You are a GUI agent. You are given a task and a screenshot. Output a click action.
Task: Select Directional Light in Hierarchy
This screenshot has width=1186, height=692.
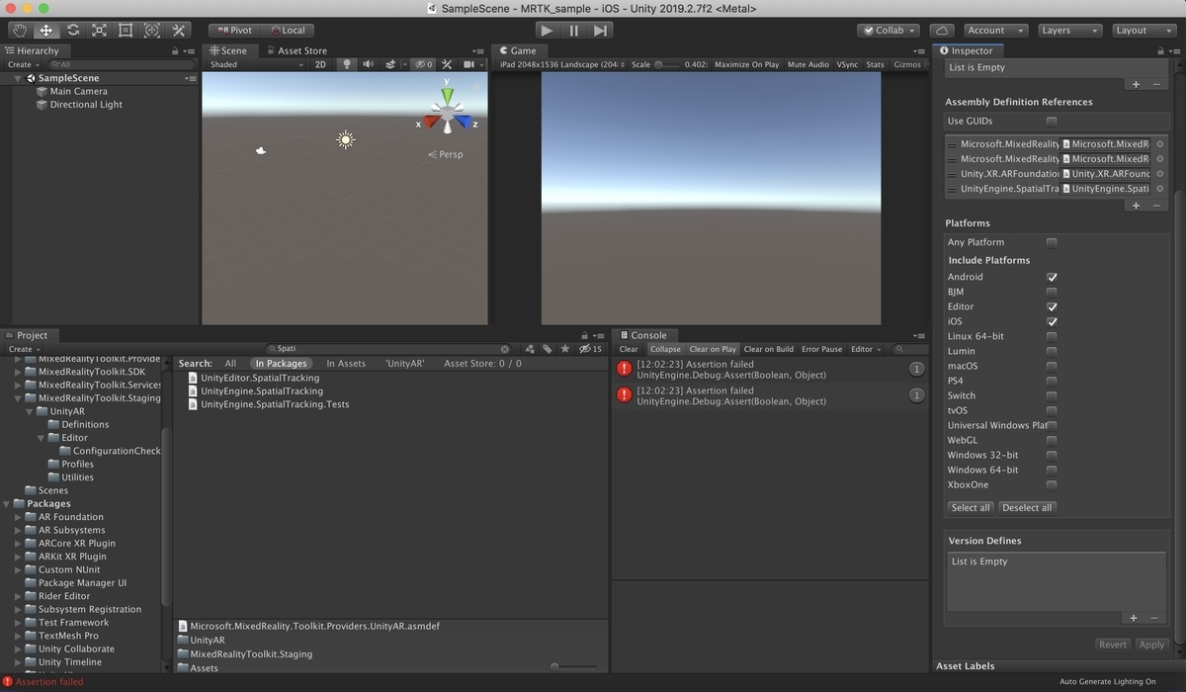(x=86, y=104)
